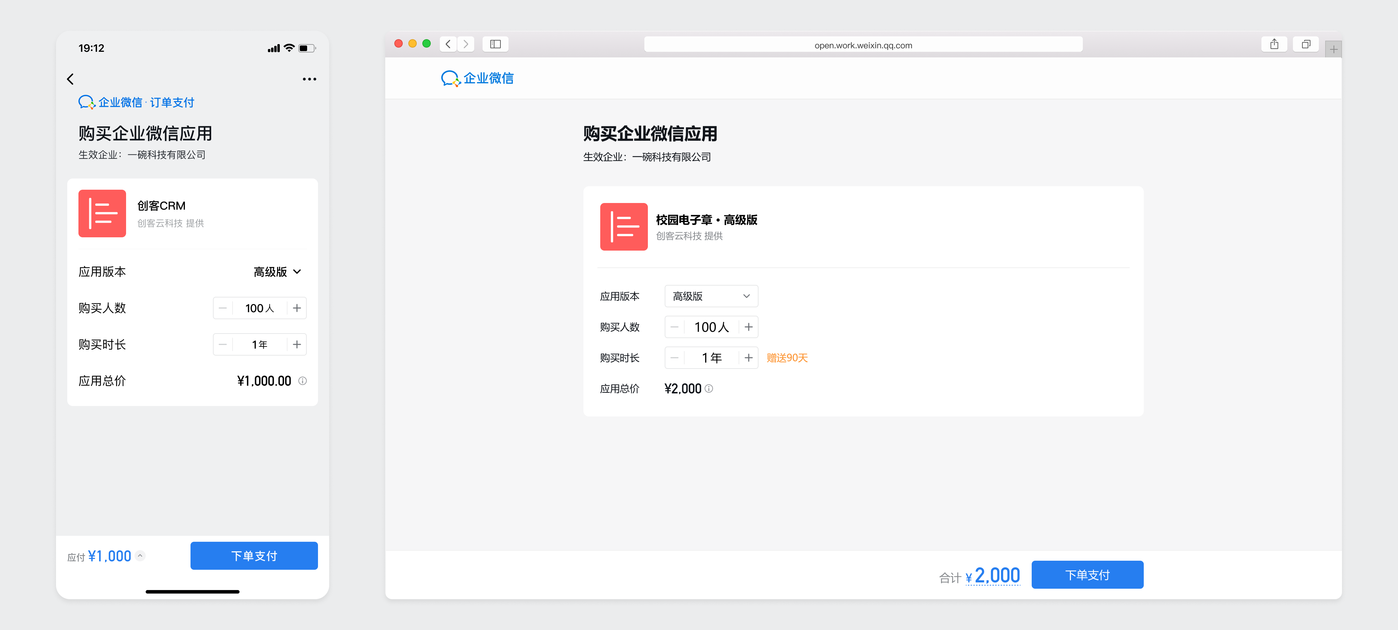Click the browser share icon
Screen dimensions: 1398x630
pyautogui.click(x=1274, y=44)
